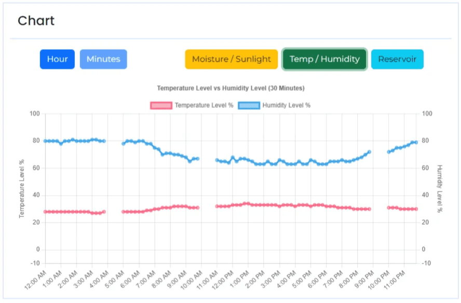Click the pink Temperature Level legend swatch
This screenshot has width=461, height=303.
pos(161,105)
